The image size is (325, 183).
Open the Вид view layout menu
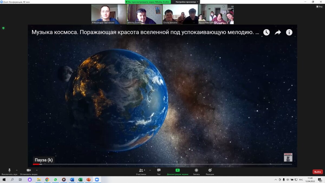[319, 7]
